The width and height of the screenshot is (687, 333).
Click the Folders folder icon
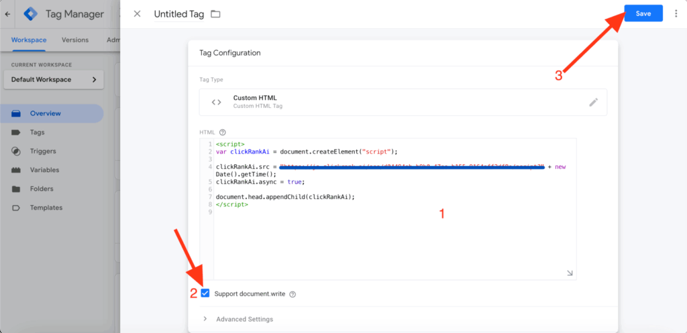pyautogui.click(x=16, y=189)
